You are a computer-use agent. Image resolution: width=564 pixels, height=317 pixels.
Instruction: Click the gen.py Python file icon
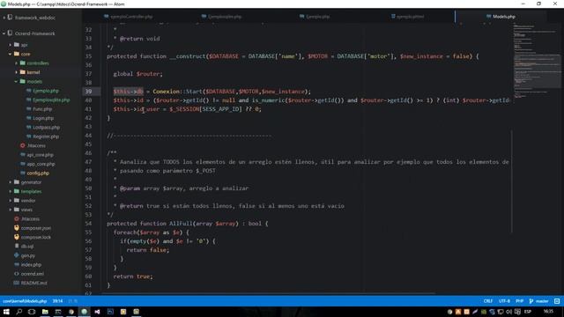[x=17, y=255]
